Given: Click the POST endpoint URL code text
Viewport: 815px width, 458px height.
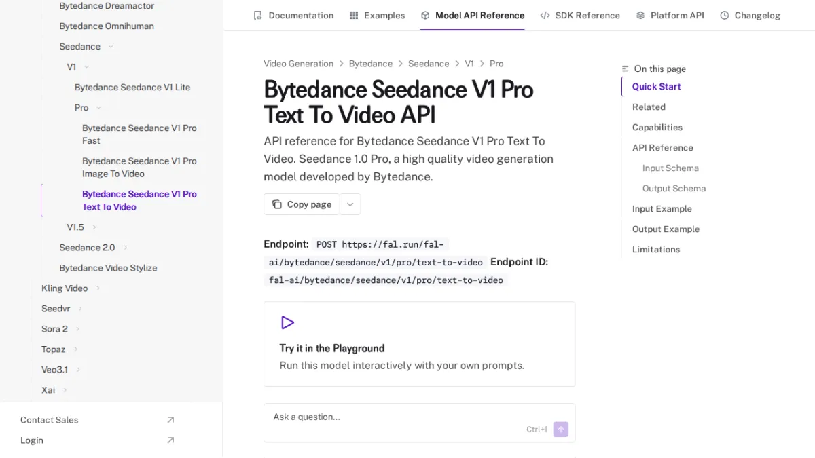Looking at the screenshot, I should [x=376, y=253].
